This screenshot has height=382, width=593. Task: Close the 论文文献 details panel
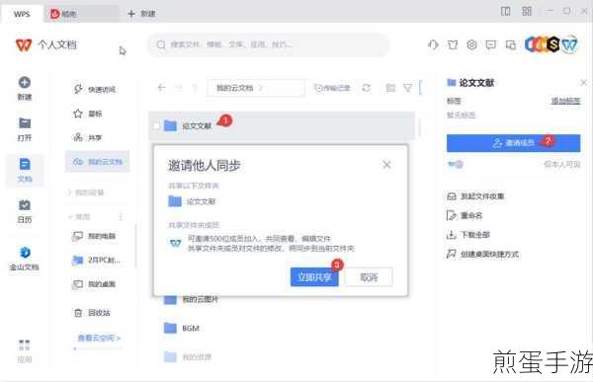tap(583, 82)
